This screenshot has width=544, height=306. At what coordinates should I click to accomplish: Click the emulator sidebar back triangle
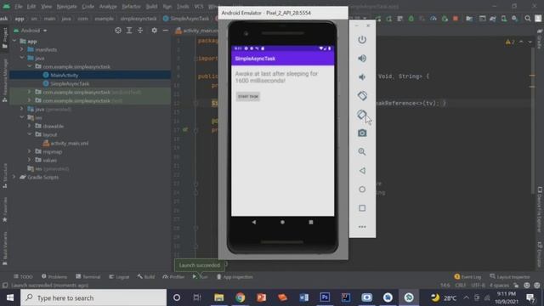pos(362,171)
